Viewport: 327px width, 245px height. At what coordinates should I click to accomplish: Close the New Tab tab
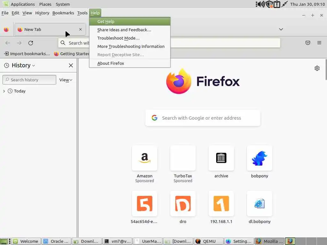point(80,29)
